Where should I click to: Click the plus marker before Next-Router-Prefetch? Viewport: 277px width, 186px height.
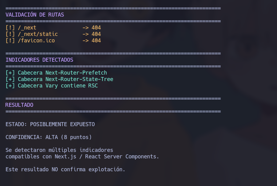(x=10, y=73)
